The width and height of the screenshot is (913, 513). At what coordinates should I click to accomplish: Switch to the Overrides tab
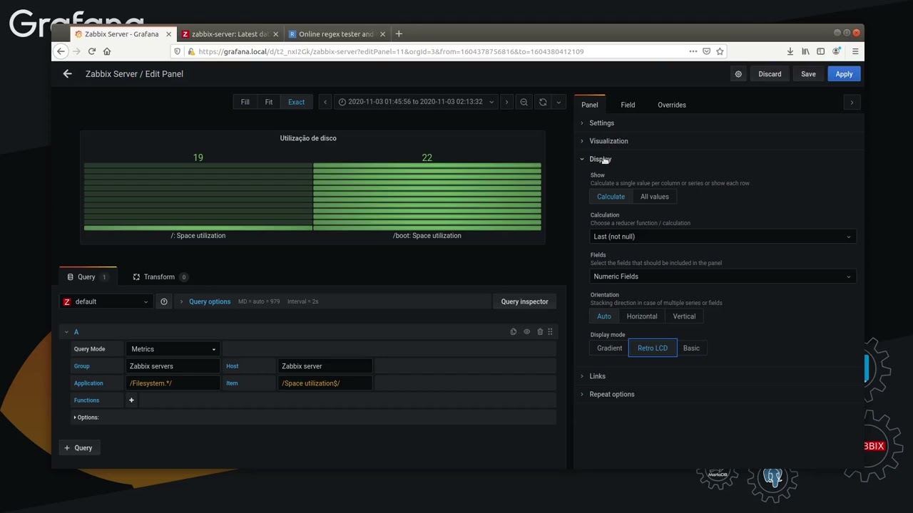pos(672,105)
